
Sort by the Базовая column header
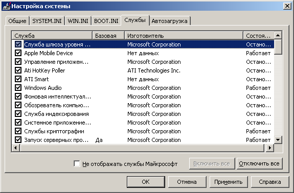pyautogui.click(x=108, y=35)
